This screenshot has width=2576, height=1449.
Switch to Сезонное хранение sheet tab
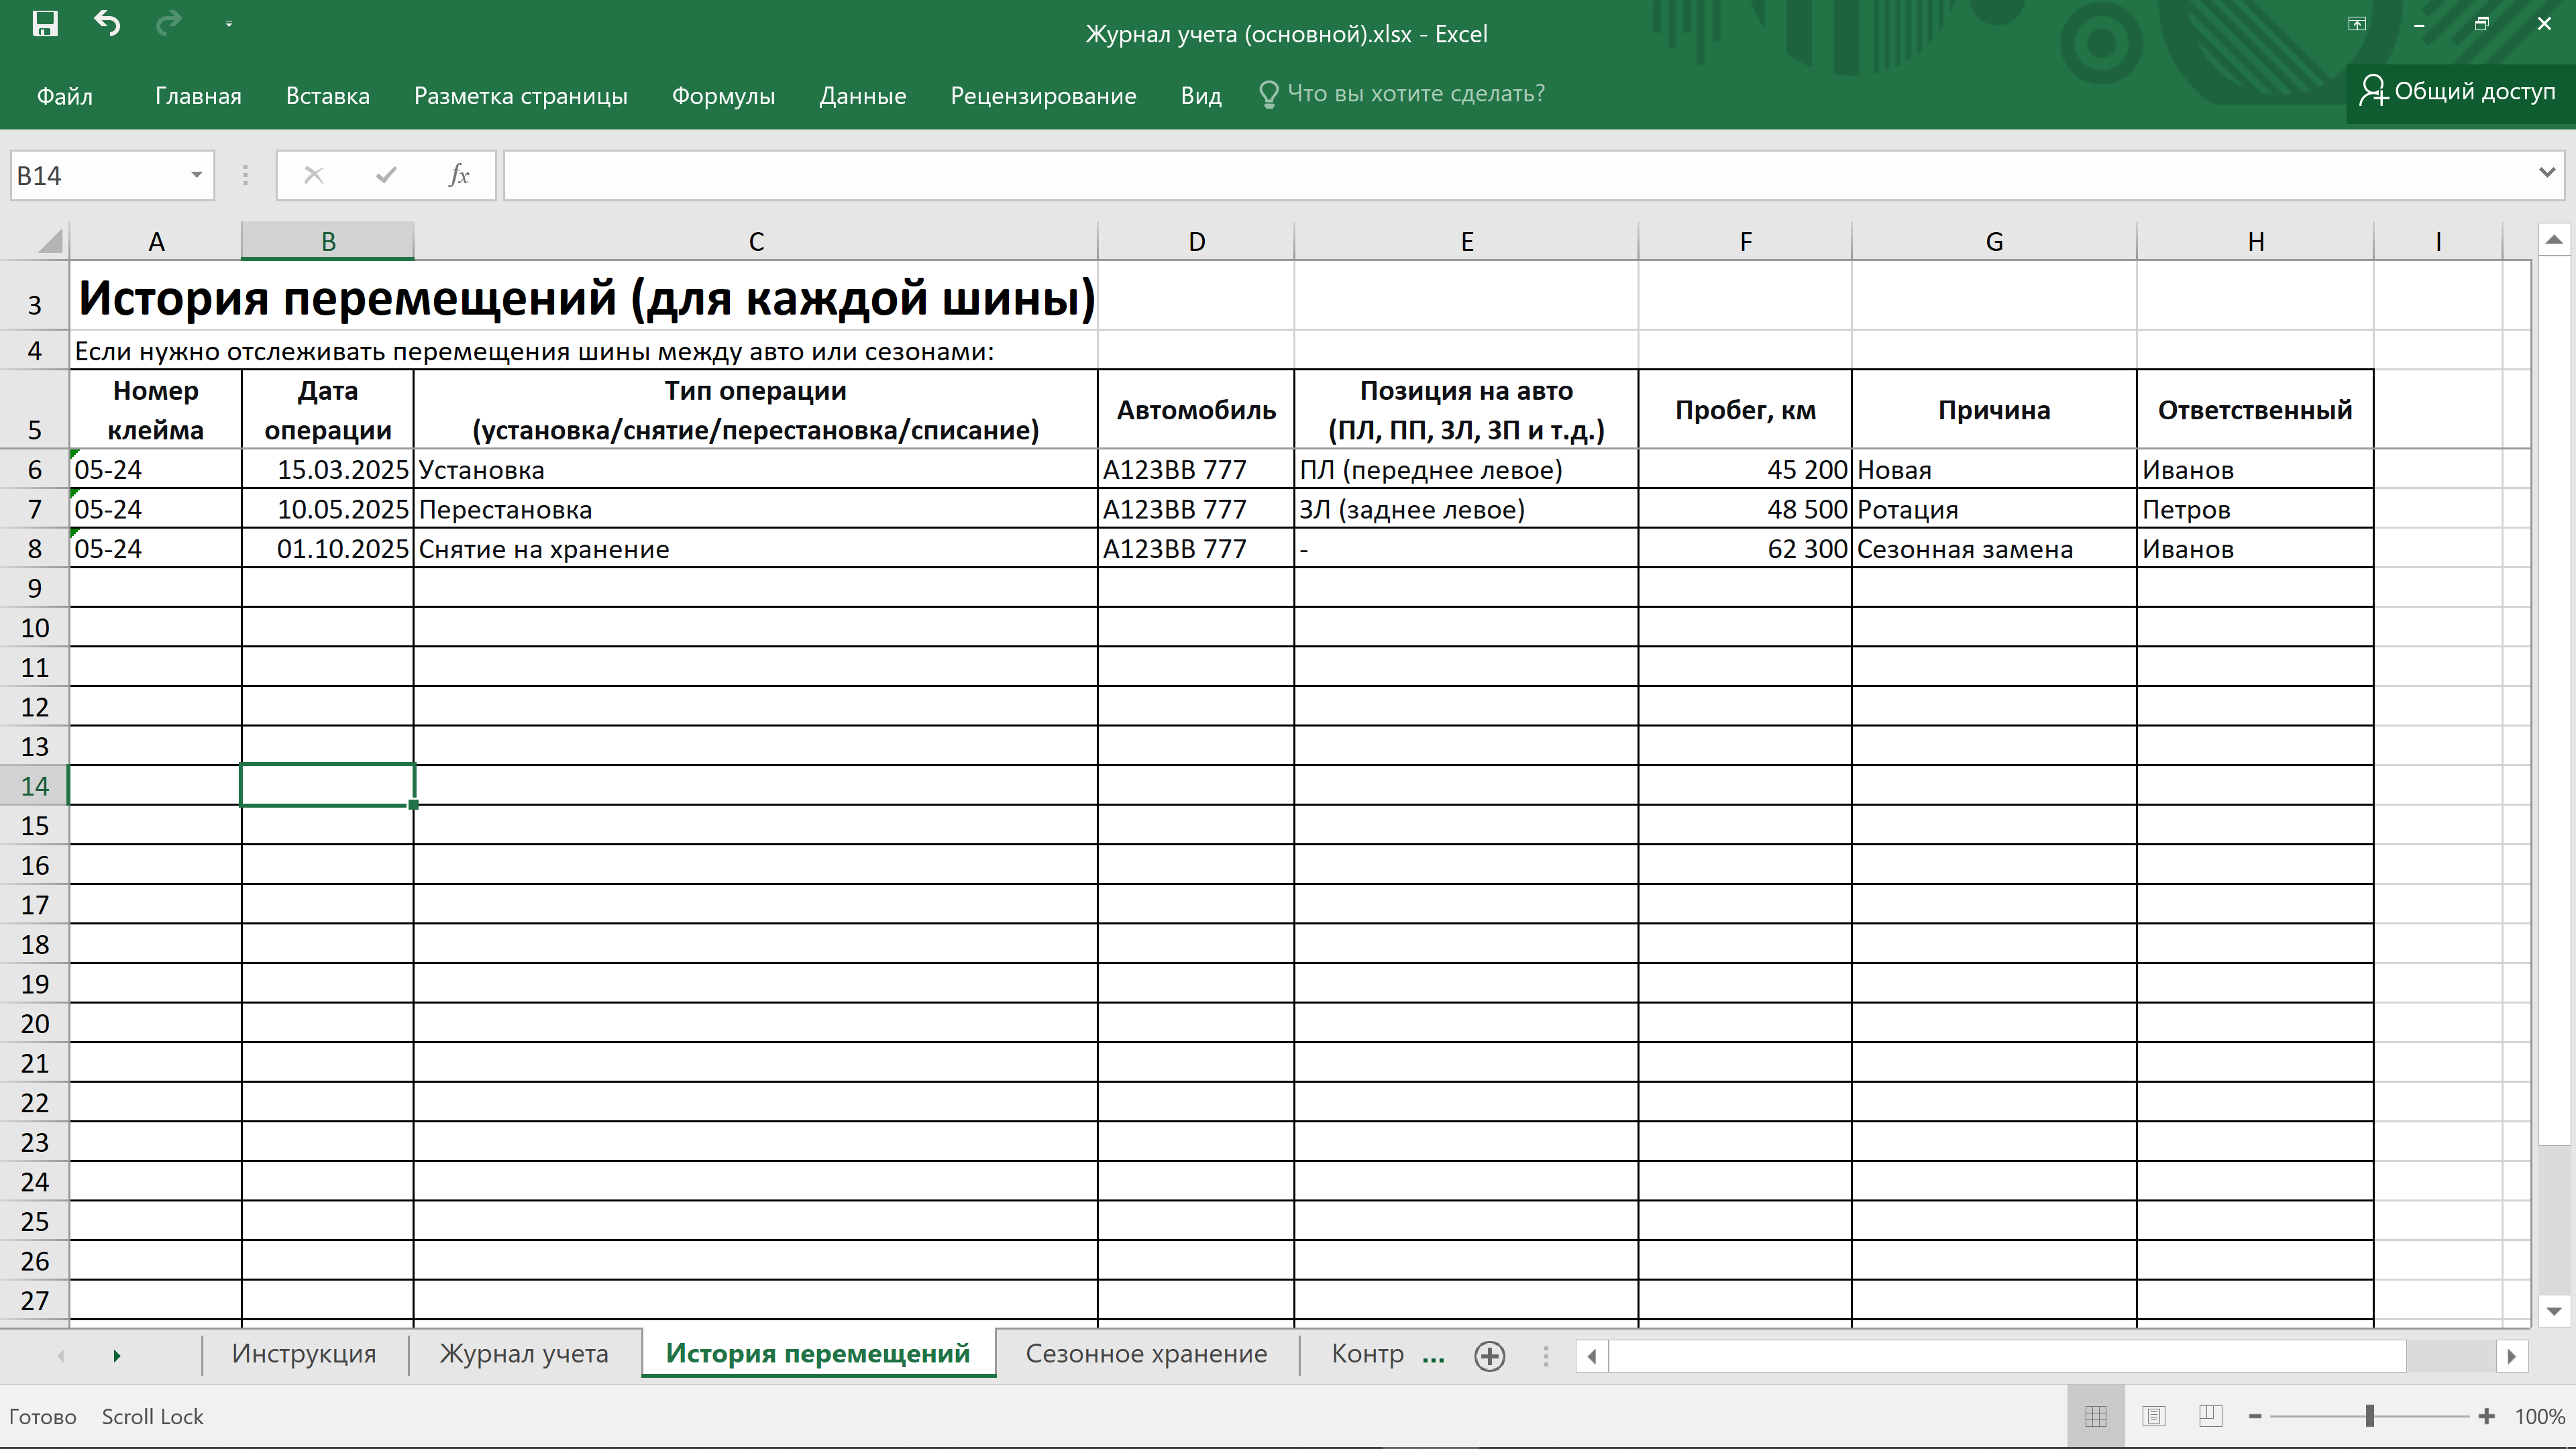[1146, 1354]
